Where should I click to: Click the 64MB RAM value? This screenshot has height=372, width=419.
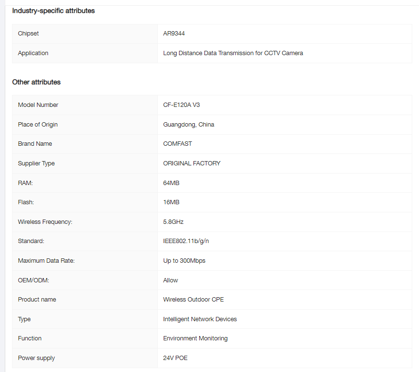pyautogui.click(x=171, y=183)
